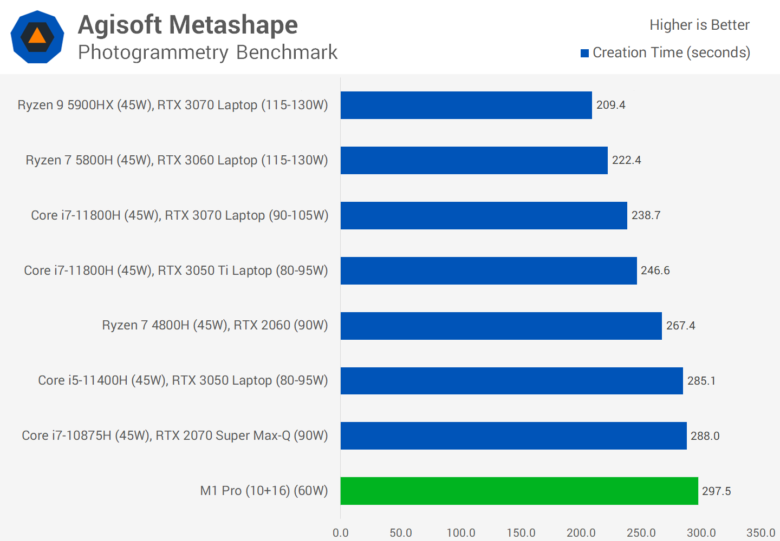Click the Ryzen 9 5900HX row label
The width and height of the screenshot is (780, 541).
[x=173, y=105]
